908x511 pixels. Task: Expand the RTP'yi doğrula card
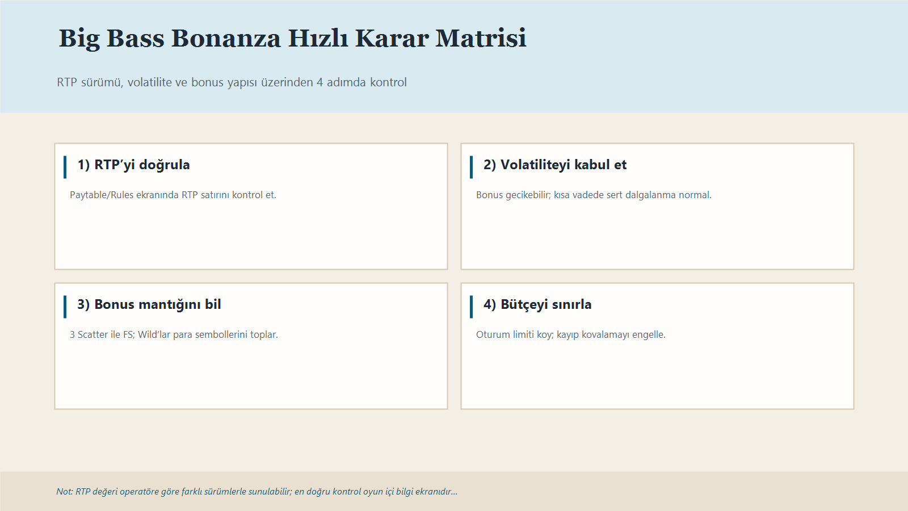pos(251,205)
